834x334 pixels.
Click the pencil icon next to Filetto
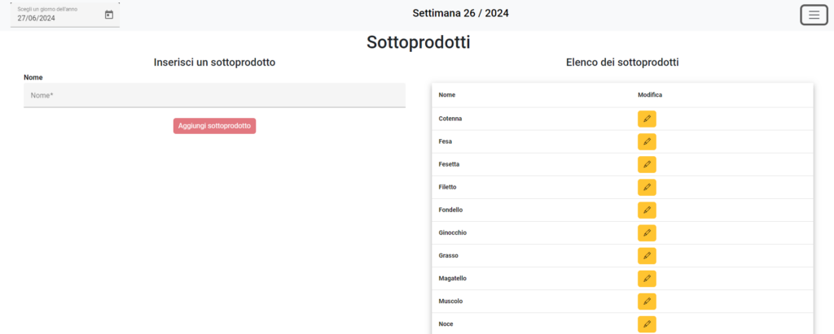coord(647,188)
